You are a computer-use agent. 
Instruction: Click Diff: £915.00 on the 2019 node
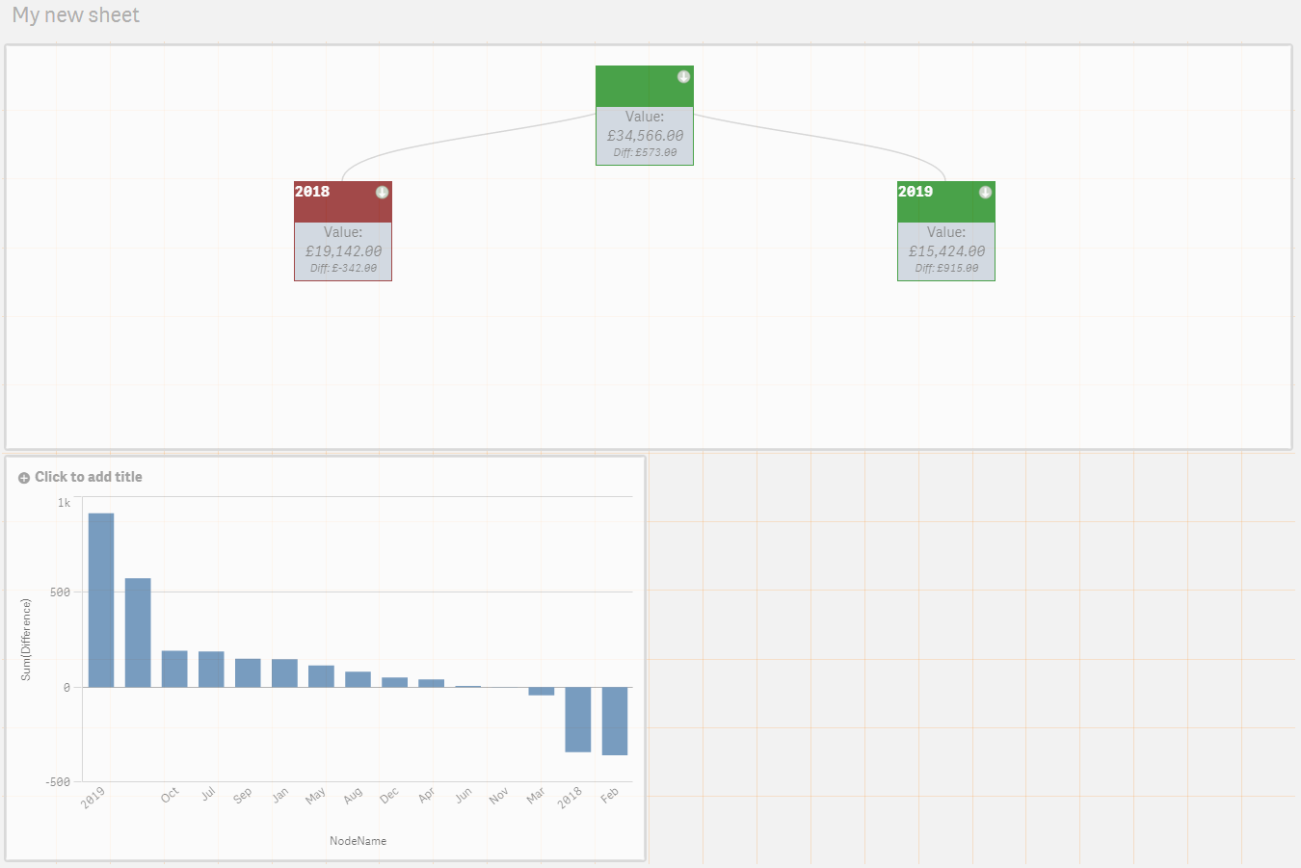[945, 269]
